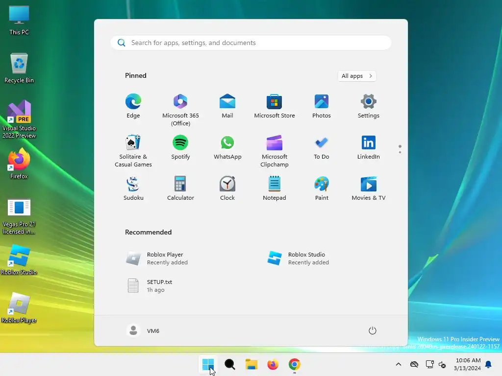Select Firefox desktop shortcut
This screenshot has width=502, height=376.
click(x=19, y=164)
